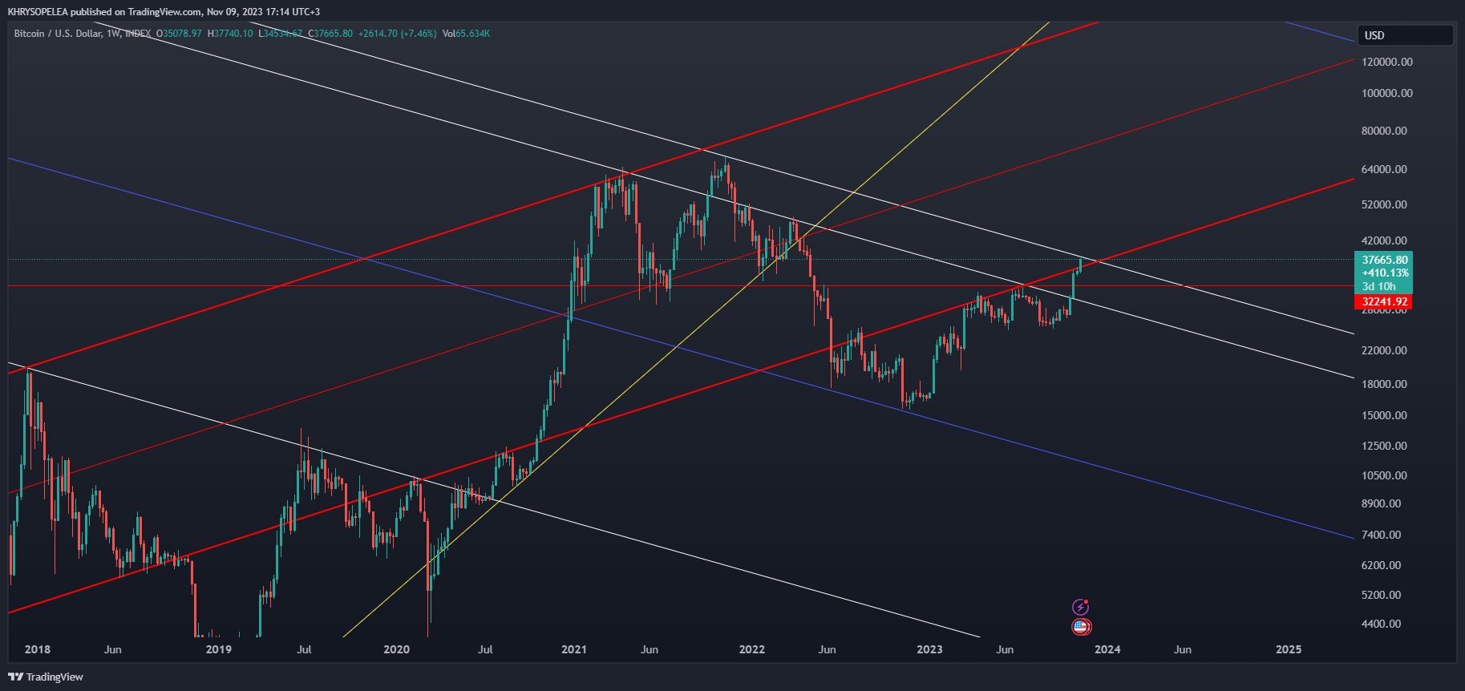Viewport: 1465px width, 691px height.
Task: Click the red 32241.92 price tag
Action: tap(1384, 302)
